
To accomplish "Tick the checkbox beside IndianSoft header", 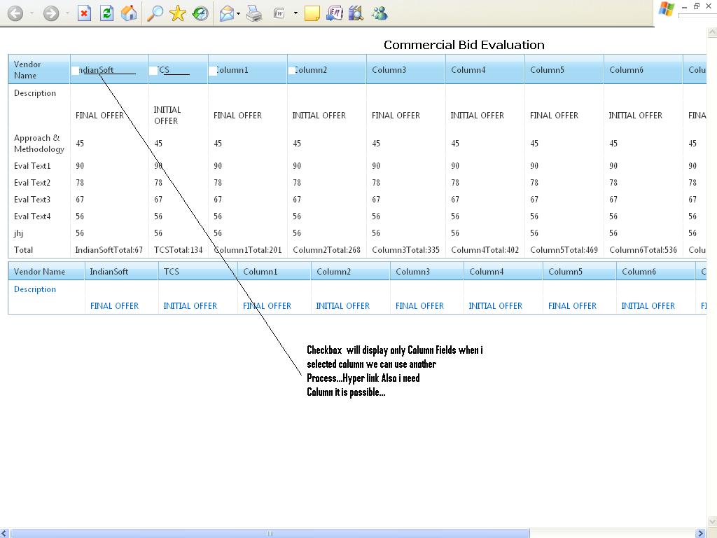I will (x=76, y=71).
